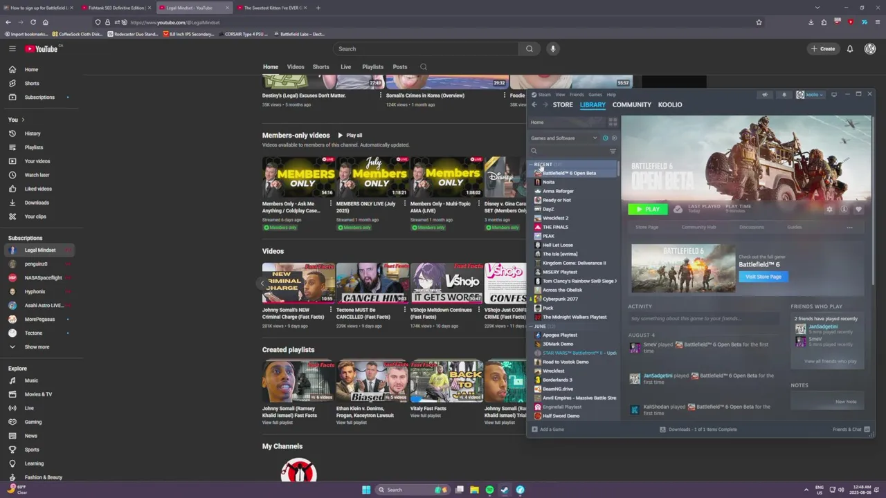Click YouTube search magnifier button
The image size is (886, 498).
click(x=530, y=48)
